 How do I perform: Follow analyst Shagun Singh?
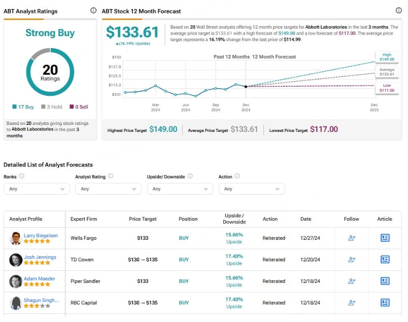(352, 302)
